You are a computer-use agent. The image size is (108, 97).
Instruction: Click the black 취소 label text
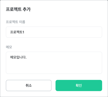tap(29, 86)
